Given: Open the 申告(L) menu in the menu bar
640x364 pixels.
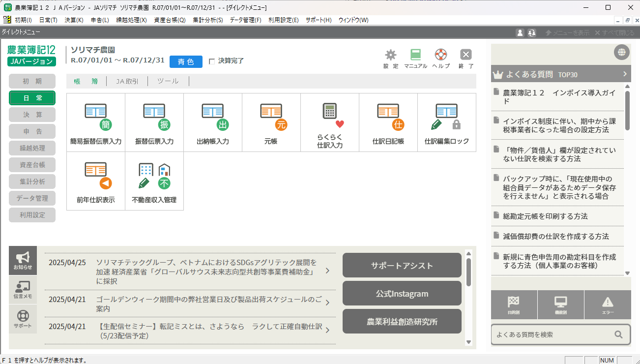Looking at the screenshot, I should coord(100,20).
